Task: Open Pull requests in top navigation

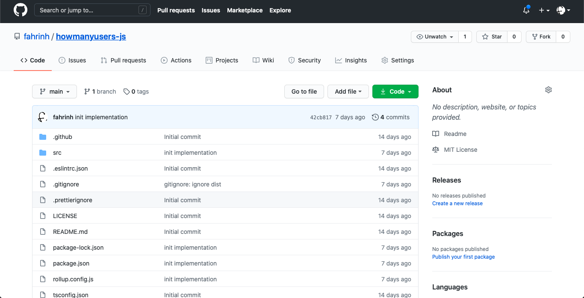Action: 176,10
